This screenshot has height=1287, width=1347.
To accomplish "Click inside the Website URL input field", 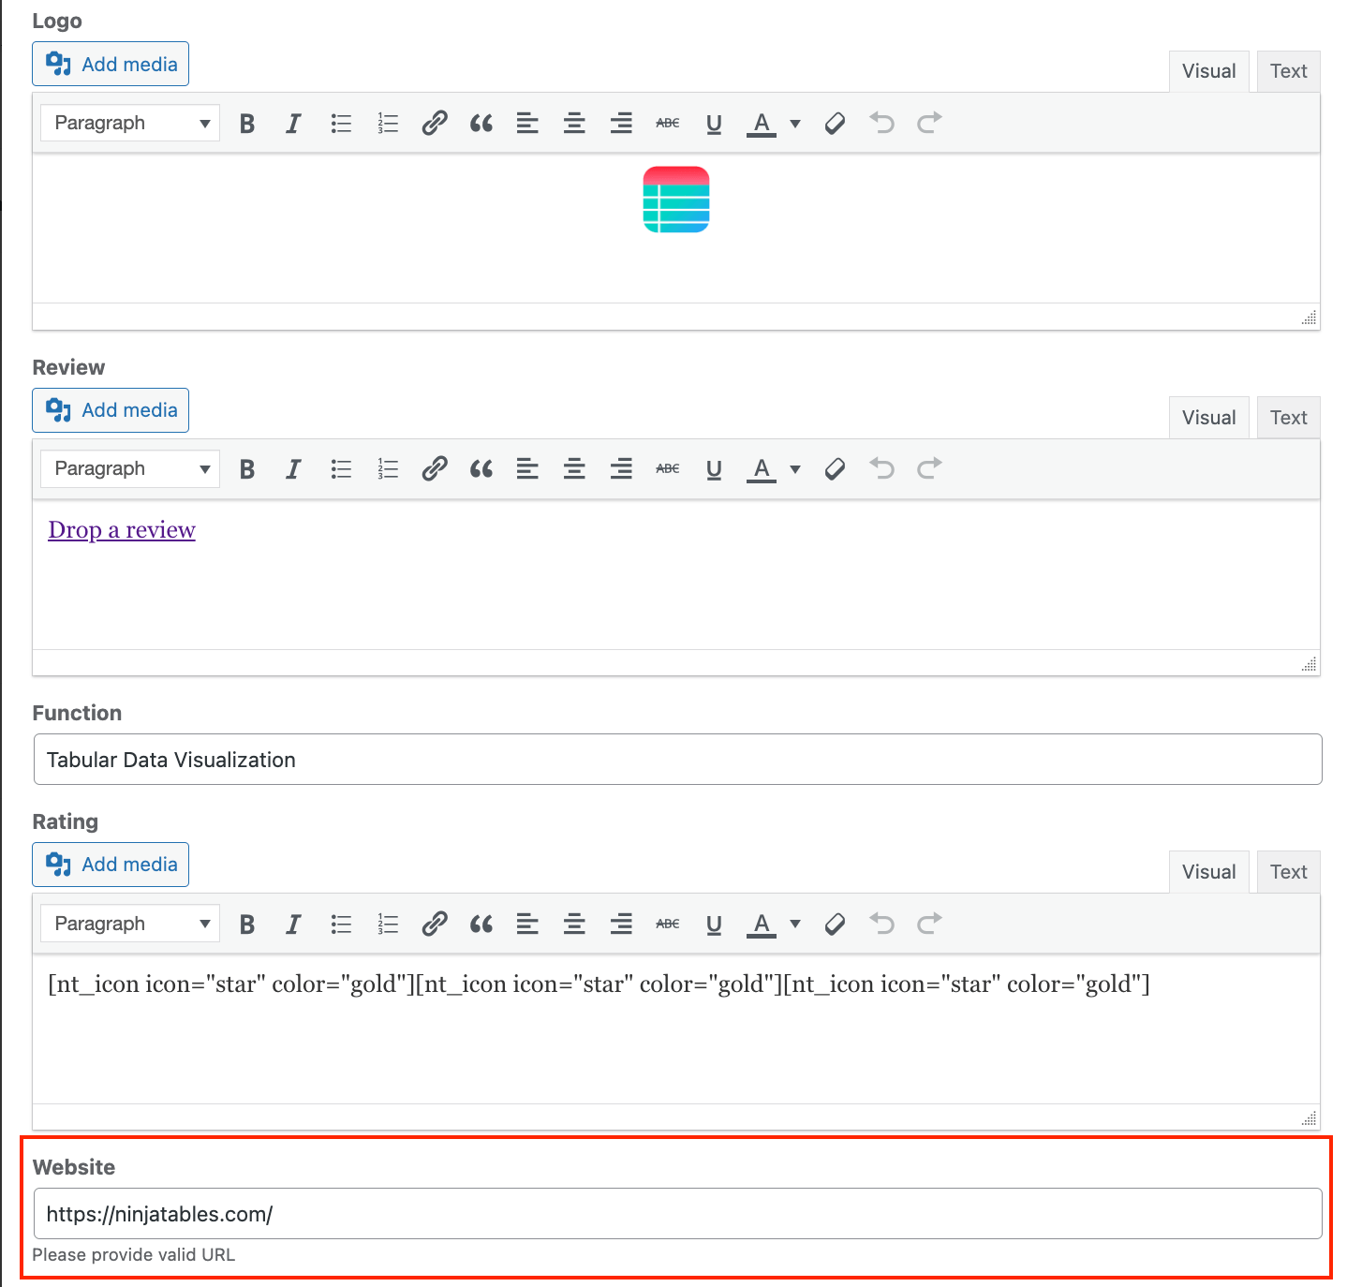I will click(674, 1213).
